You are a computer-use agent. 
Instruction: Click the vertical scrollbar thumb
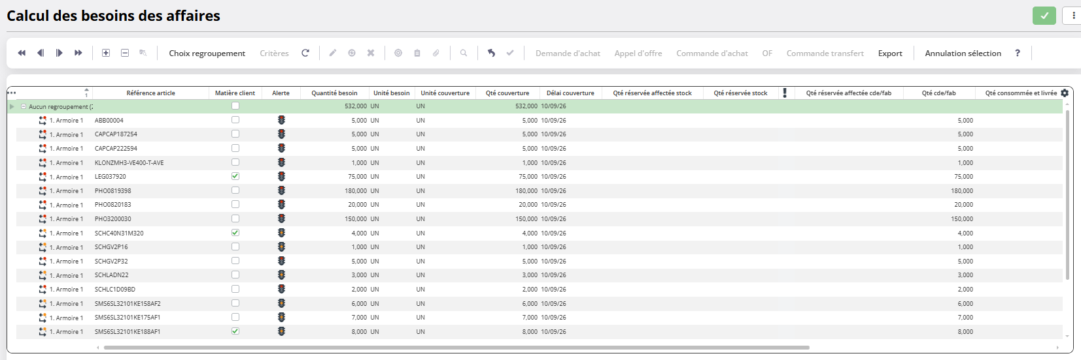(1068, 194)
